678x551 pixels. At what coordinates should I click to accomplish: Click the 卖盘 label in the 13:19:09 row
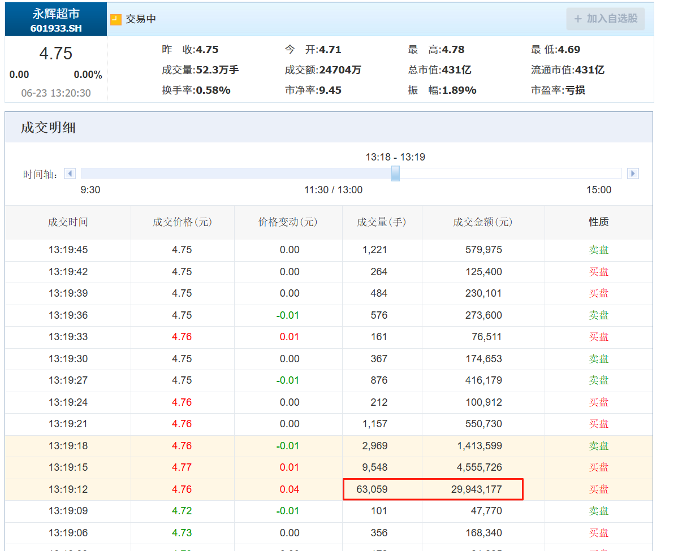tap(599, 511)
